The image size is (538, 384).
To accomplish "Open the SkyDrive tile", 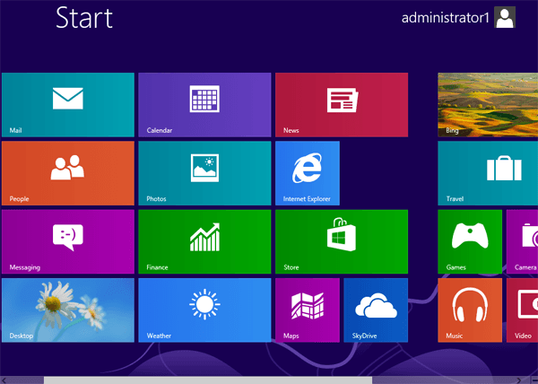I will click(376, 310).
